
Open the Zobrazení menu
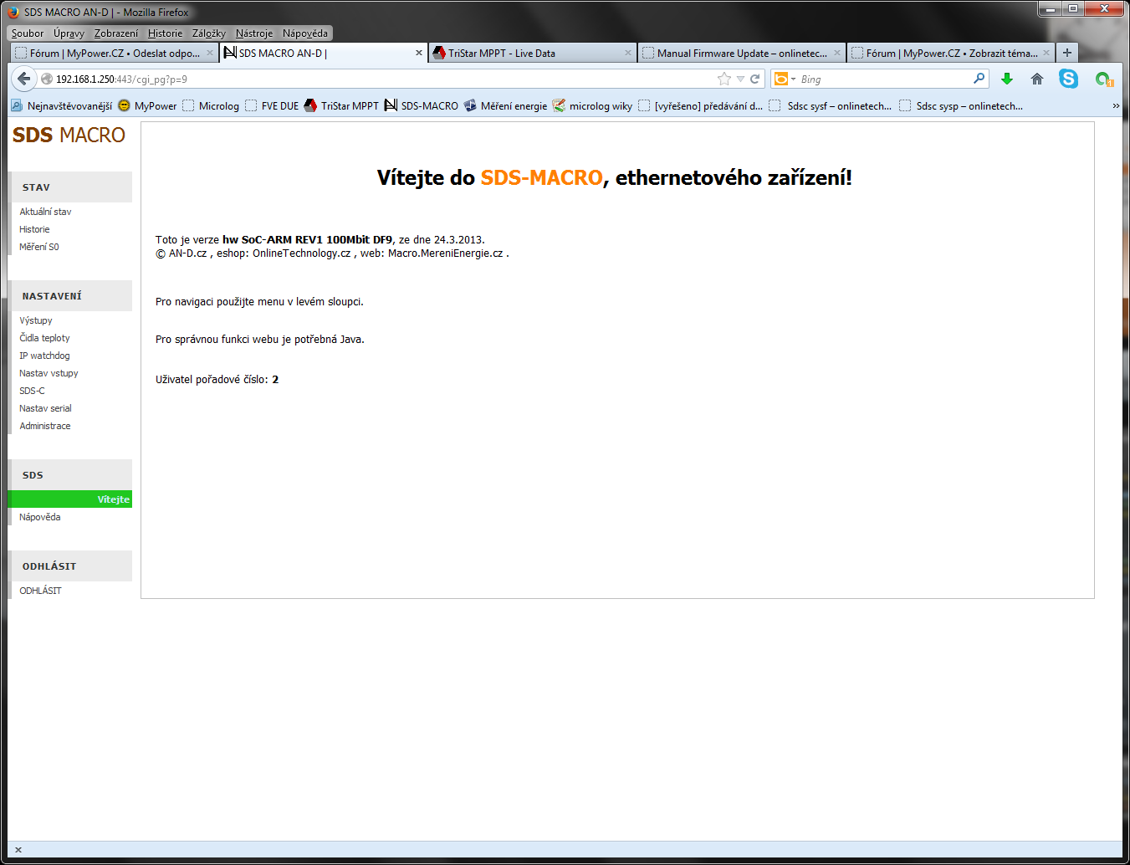[116, 33]
